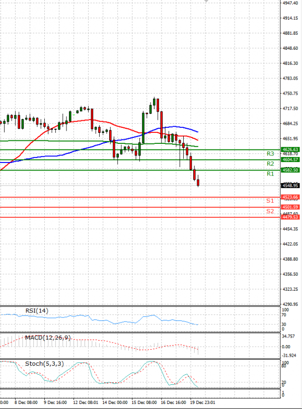This screenshot has width=302, height=409.
Task: Click the 4290.95 price axis value
Action: click(x=290, y=304)
